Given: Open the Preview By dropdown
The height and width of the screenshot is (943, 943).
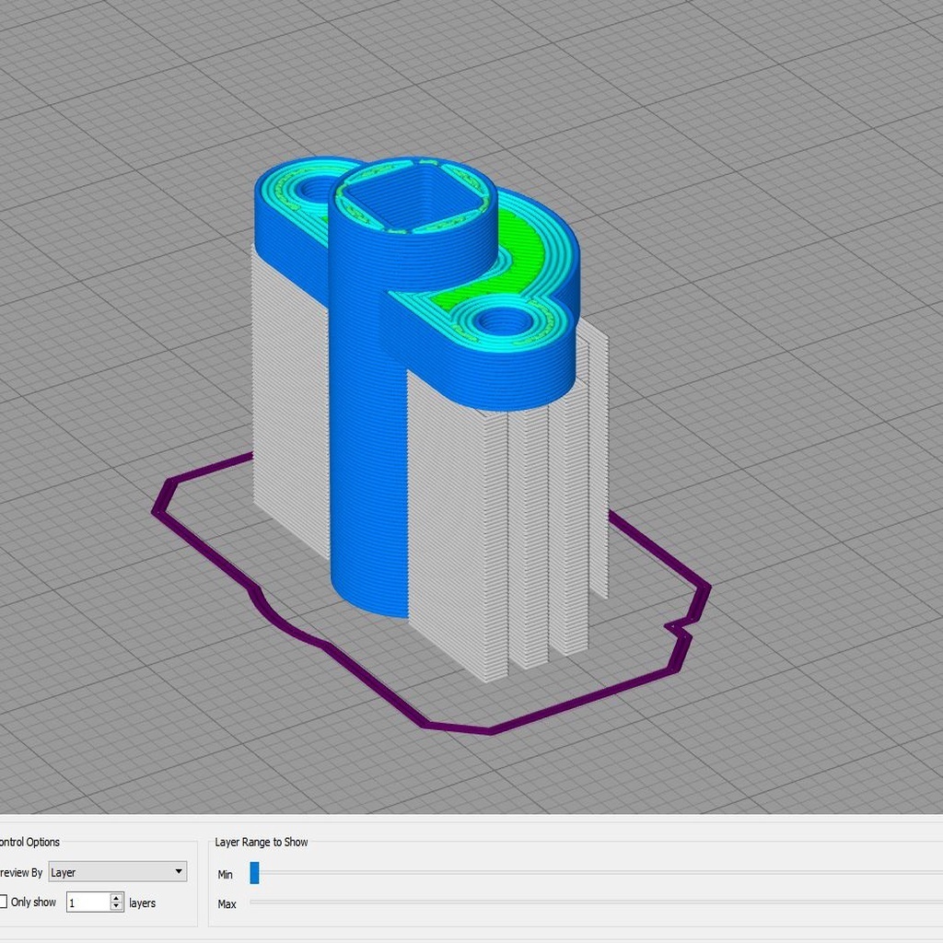Looking at the screenshot, I should coord(116,871).
